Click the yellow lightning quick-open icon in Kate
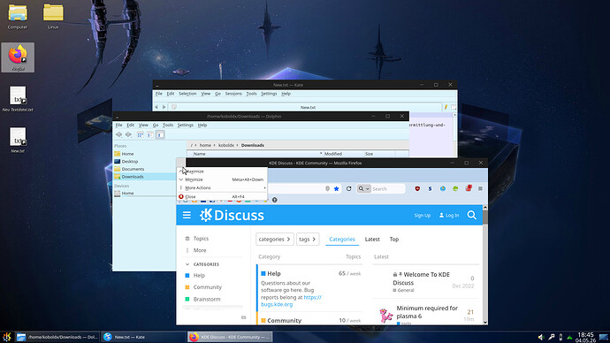610x343 pixels. (x=446, y=107)
